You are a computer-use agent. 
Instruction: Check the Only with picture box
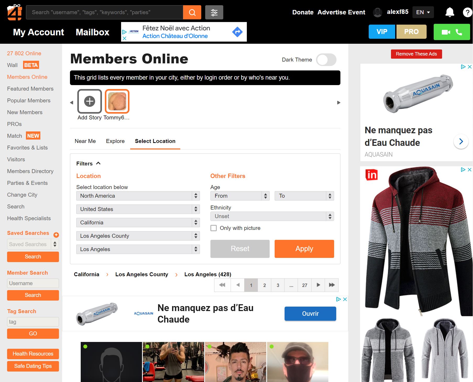click(x=214, y=228)
